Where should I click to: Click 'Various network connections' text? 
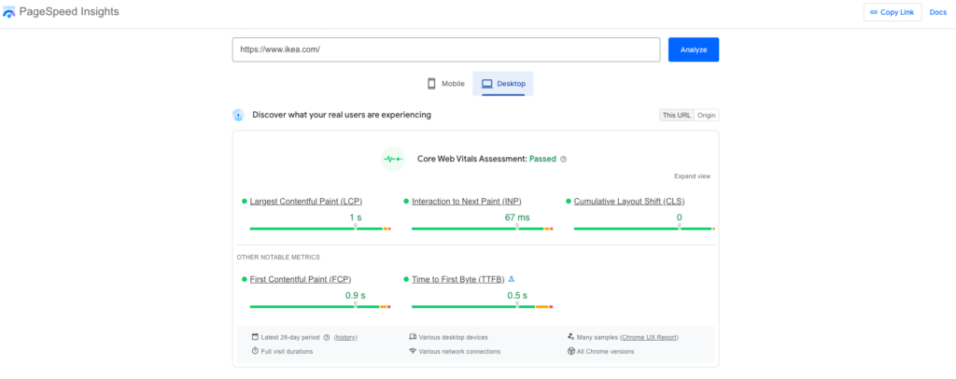(459, 352)
